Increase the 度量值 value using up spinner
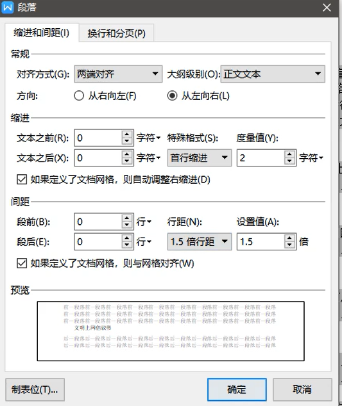Screen dimensions: 342x406 289,154
